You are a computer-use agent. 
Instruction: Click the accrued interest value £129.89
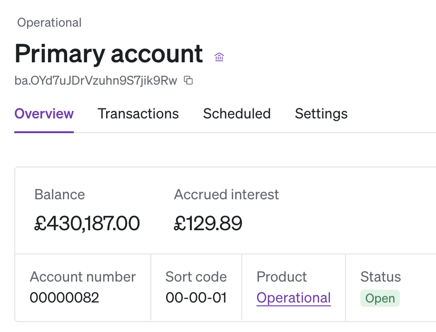point(208,223)
